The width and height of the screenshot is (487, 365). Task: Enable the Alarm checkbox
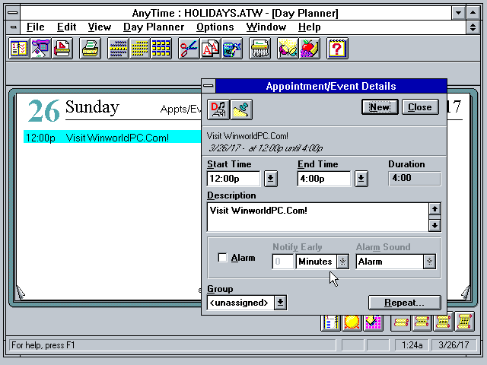[222, 258]
